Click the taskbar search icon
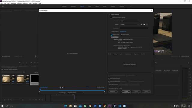192x108 pixels. (7, 106)
